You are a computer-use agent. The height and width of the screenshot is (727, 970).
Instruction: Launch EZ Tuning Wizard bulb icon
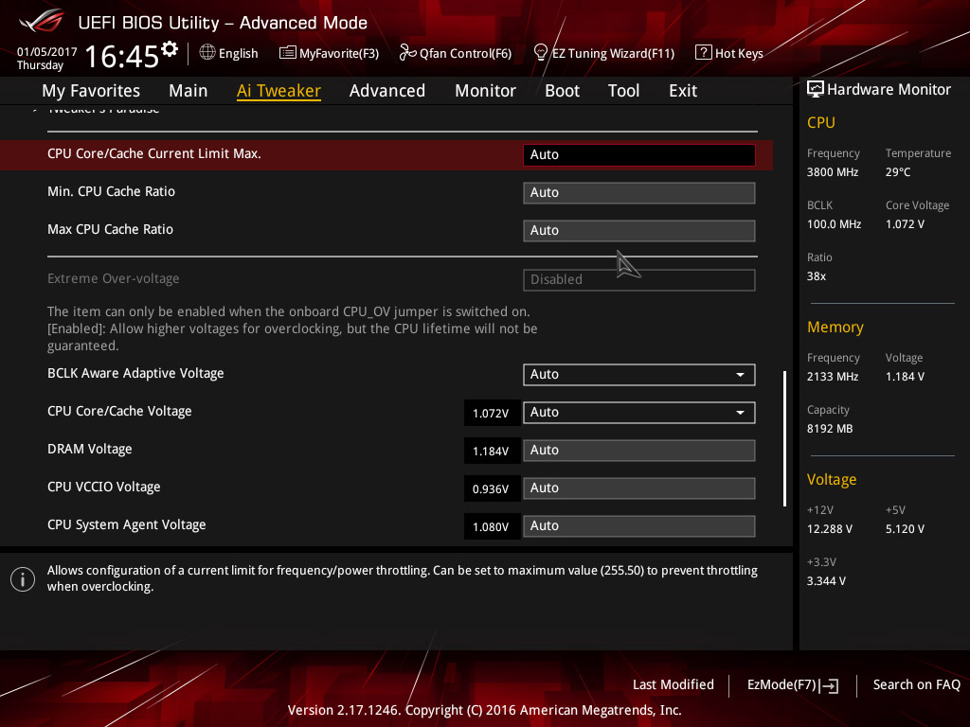coord(541,53)
